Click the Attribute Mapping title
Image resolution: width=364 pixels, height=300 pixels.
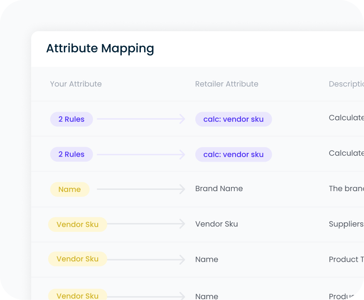coord(100,49)
